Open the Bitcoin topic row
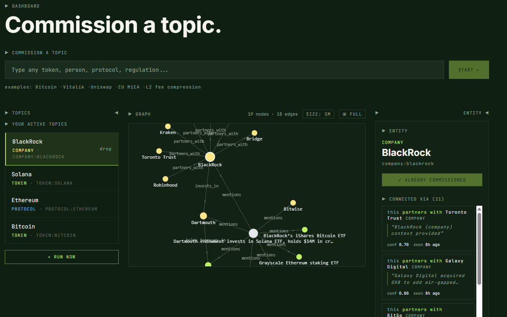Screen dimensions: 507x317 coord(62,230)
